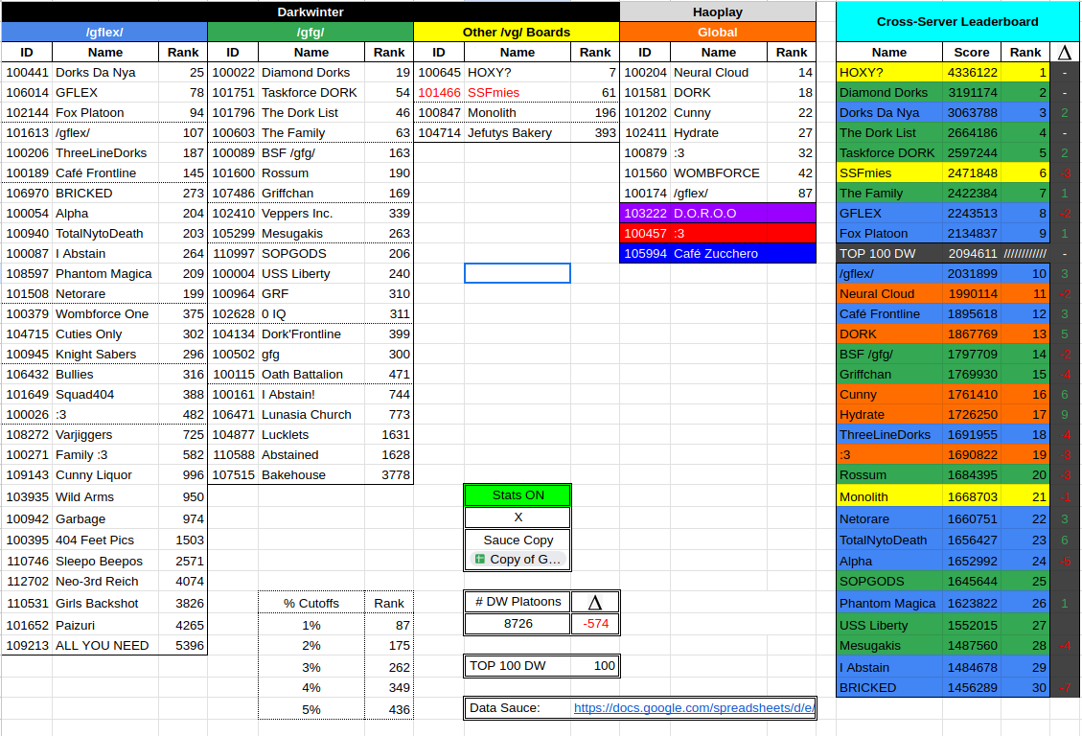Select Girls Backshot name cell

tap(105, 603)
